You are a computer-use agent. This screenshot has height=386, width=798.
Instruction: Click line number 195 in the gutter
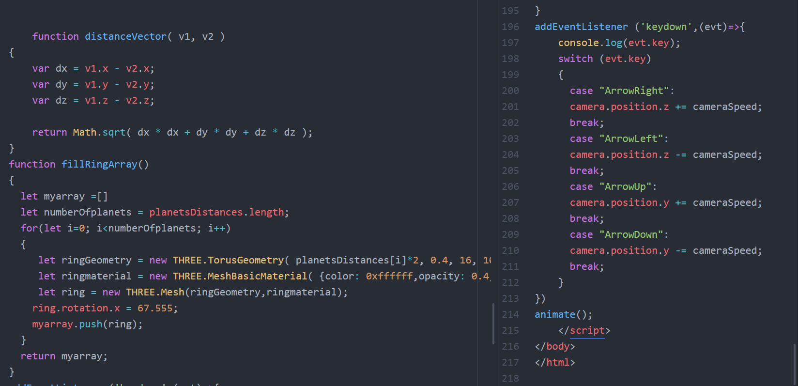(x=510, y=11)
